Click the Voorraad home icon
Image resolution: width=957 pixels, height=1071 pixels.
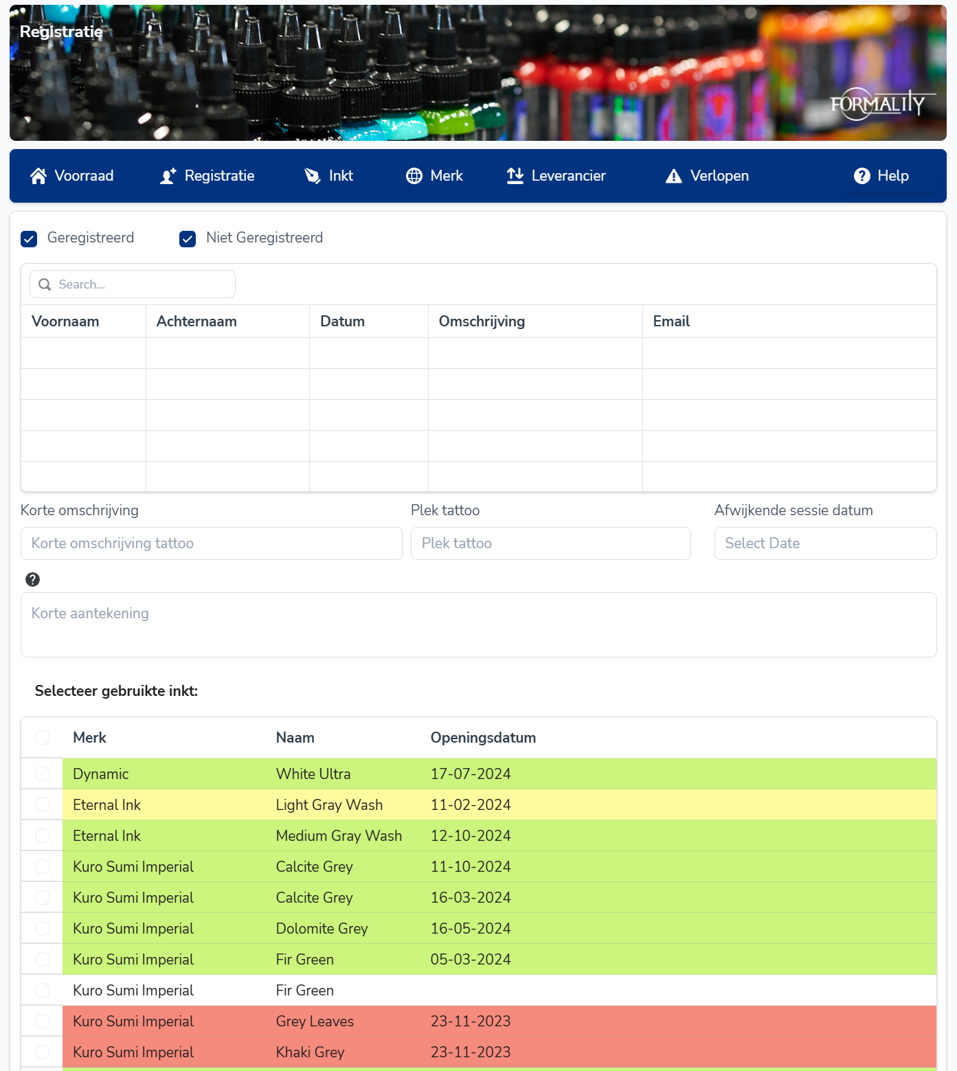point(38,176)
